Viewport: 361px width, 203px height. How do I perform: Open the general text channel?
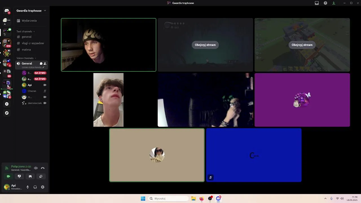[31, 37]
